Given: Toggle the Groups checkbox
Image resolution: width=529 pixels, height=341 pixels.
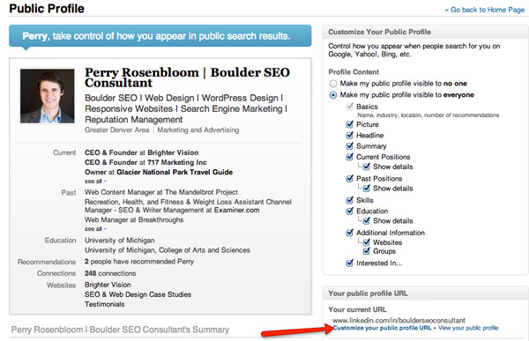Looking at the screenshot, I should [x=367, y=251].
